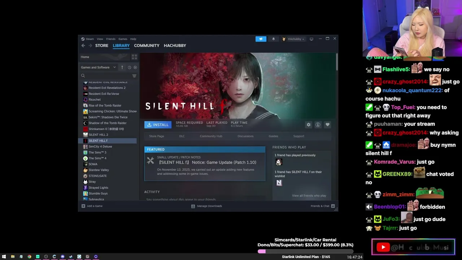Open the Discussions link
Screen dimensions: 462x260
pyautogui.click(x=245, y=136)
